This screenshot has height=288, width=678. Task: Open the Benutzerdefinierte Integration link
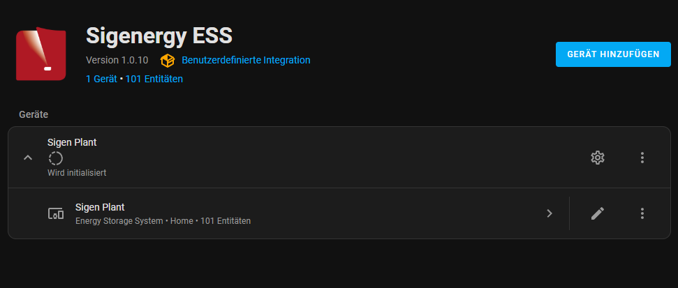246,61
